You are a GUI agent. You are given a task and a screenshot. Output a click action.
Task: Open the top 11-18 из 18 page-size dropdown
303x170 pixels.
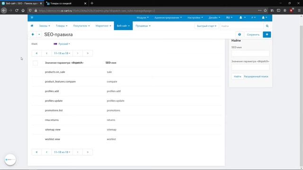[62, 53]
